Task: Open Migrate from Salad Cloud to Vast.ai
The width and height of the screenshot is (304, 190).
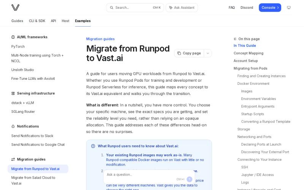Action: 33,180
